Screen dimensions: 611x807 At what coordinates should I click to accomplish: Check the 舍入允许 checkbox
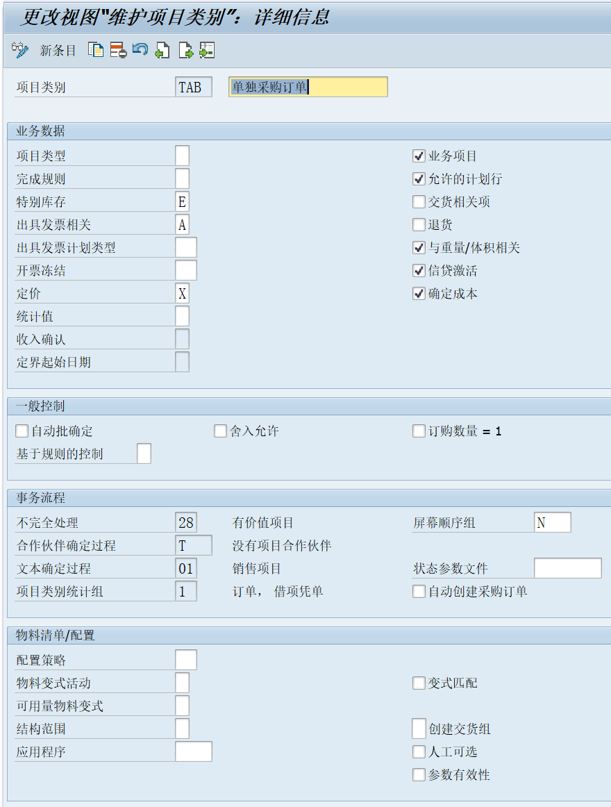(220, 431)
